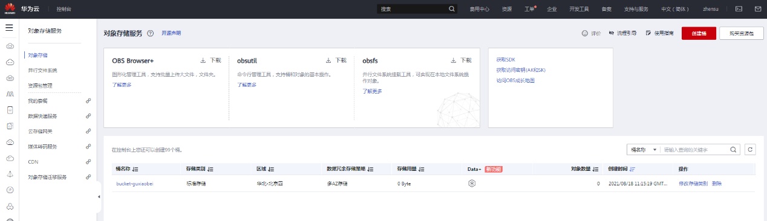The width and height of the screenshot is (767, 221).
Task: Click 删除 for bucket-guxiaobei
Action: (x=717, y=183)
